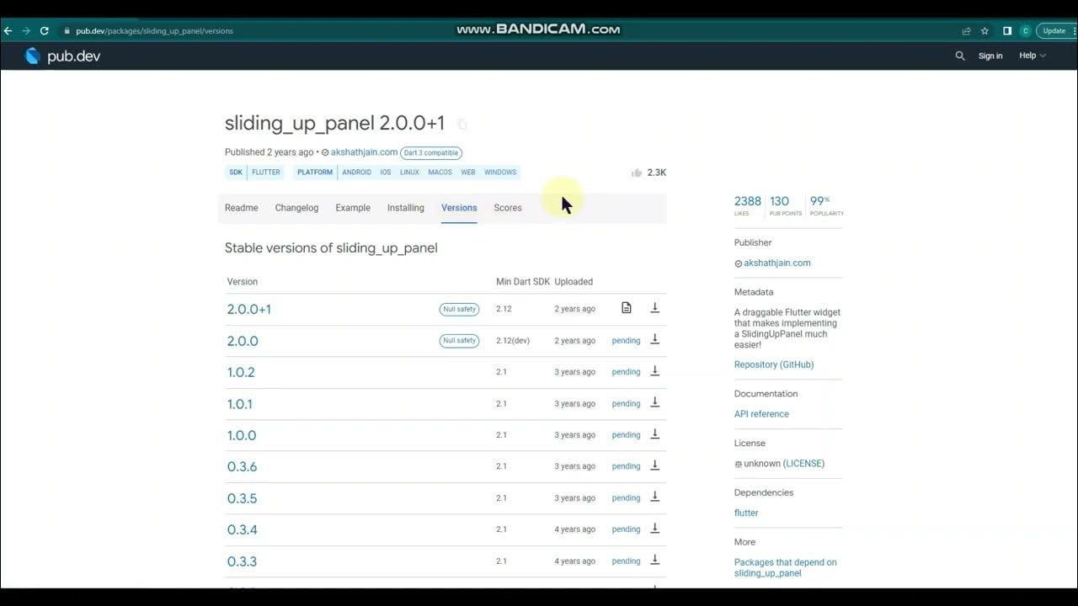Open akshathjain.com publisher link under the title
The width and height of the screenshot is (1078, 606).
[x=364, y=152]
